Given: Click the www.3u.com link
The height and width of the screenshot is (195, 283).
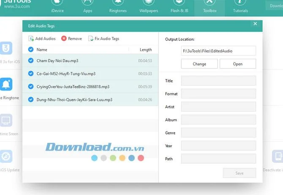Looking at the screenshot, I should click(x=17, y=6).
